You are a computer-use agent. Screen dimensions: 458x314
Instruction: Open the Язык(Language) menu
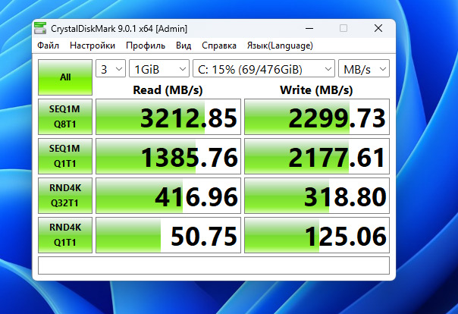pos(280,46)
